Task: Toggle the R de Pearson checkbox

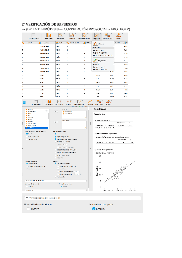Action: point(27,134)
